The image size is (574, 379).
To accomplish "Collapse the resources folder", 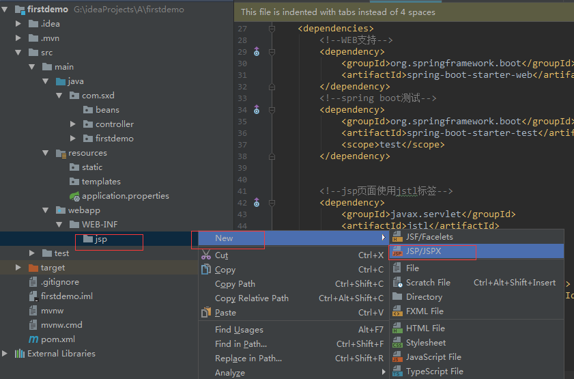I will (x=46, y=153).
